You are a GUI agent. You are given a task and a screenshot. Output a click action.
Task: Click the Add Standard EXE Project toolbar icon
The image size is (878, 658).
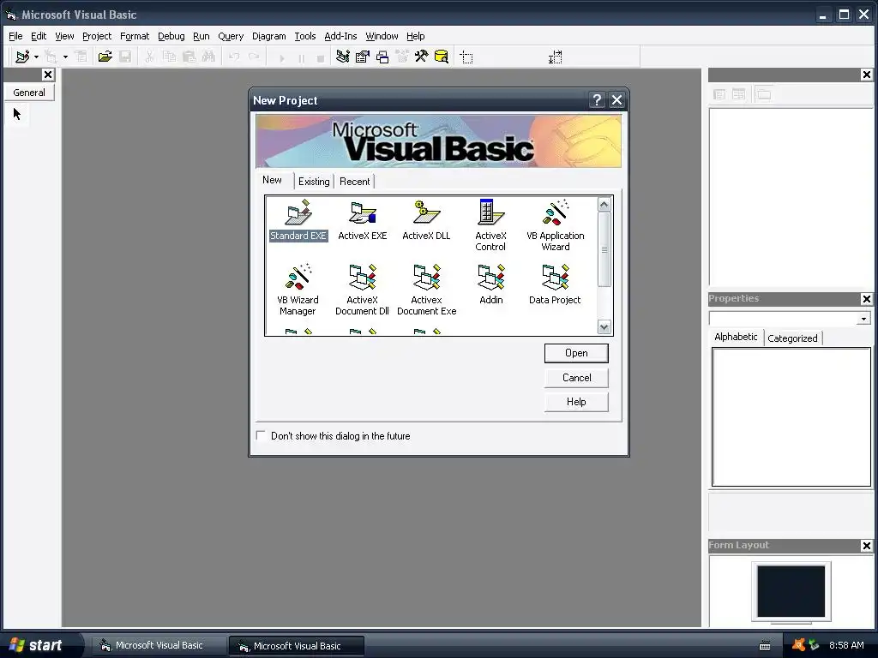[22, 57]
